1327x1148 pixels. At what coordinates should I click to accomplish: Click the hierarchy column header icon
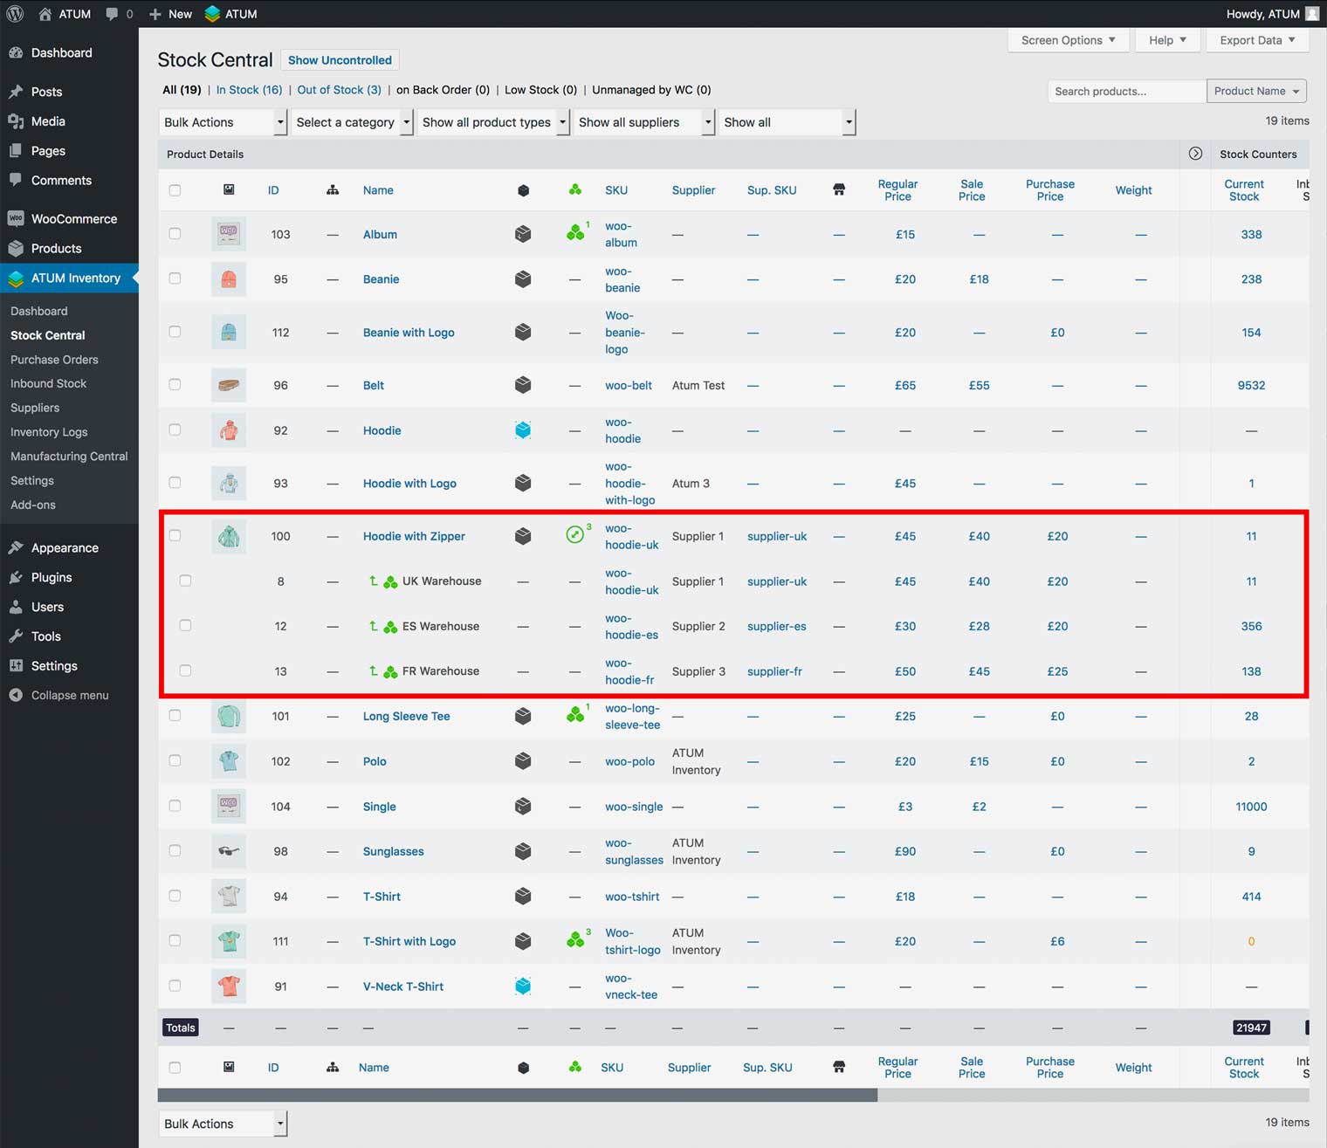click(333, 189)
